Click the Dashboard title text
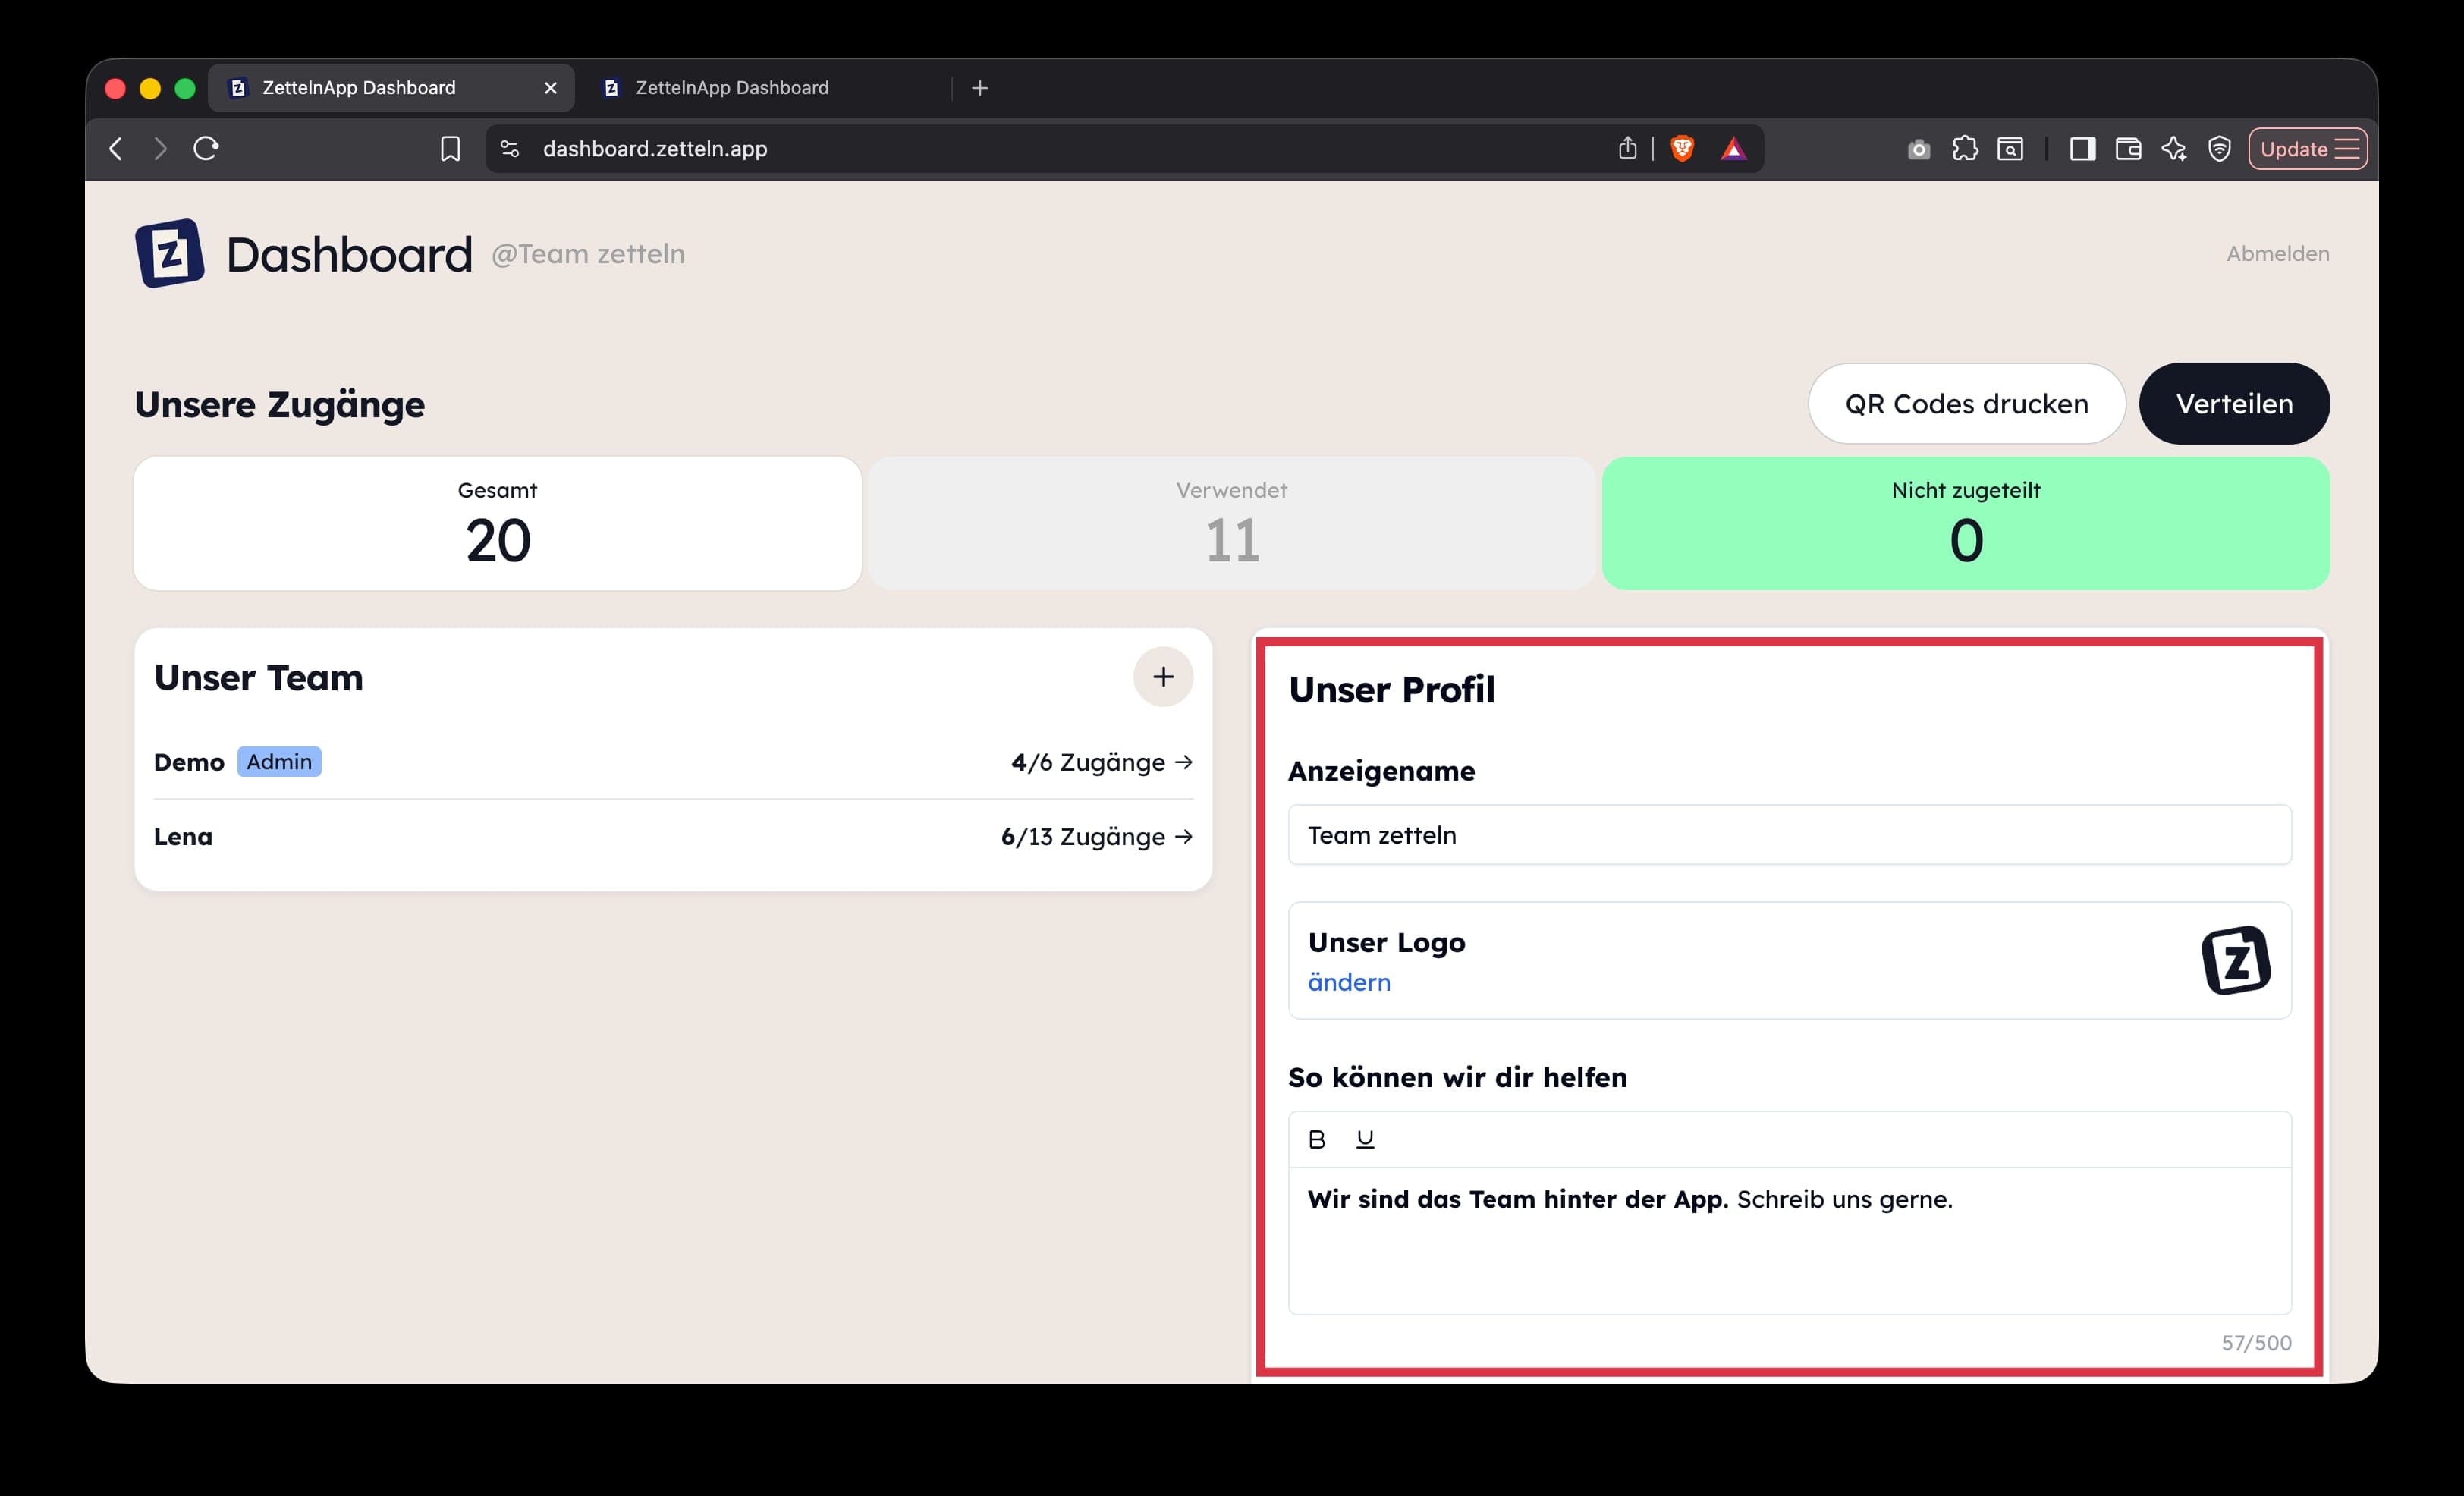Viewport: 2464px width, 1496px height. (x=349, y=254)
